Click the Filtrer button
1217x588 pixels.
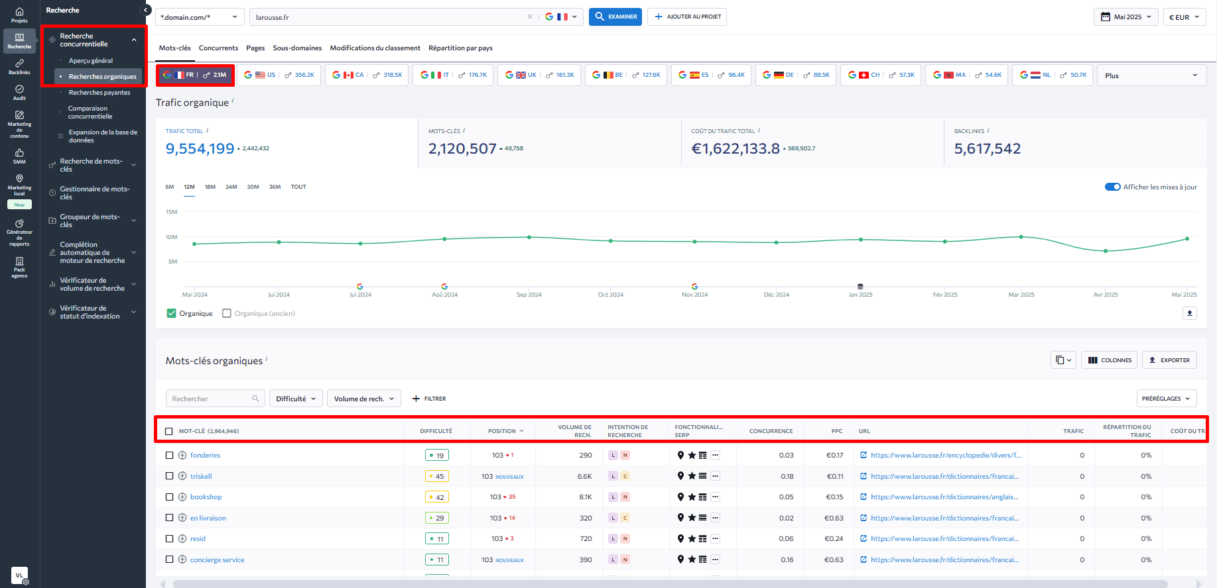pyautogui.click(x=429, y=399)
